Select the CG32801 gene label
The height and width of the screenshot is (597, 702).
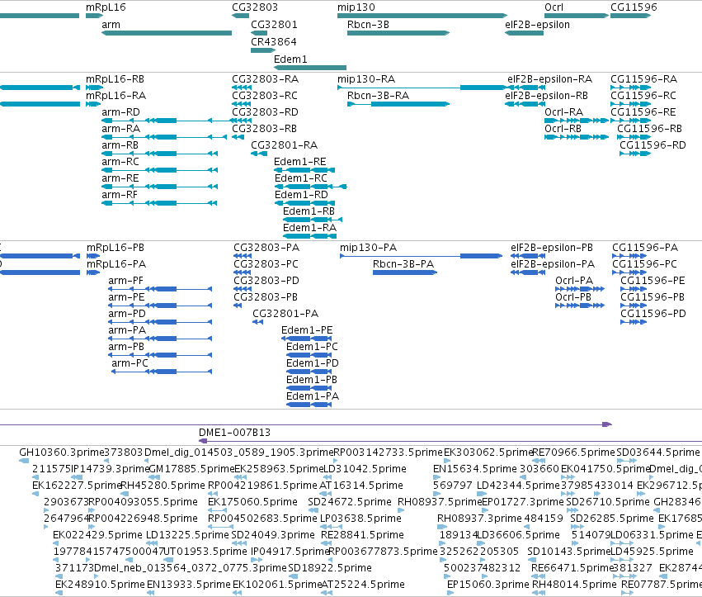[274, 25]
